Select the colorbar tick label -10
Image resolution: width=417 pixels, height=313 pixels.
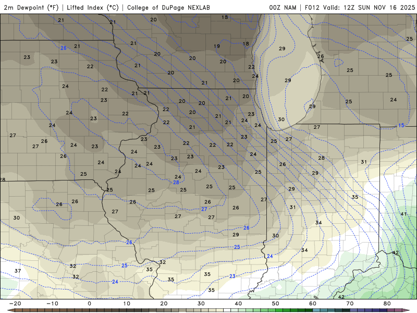[52, 304]
